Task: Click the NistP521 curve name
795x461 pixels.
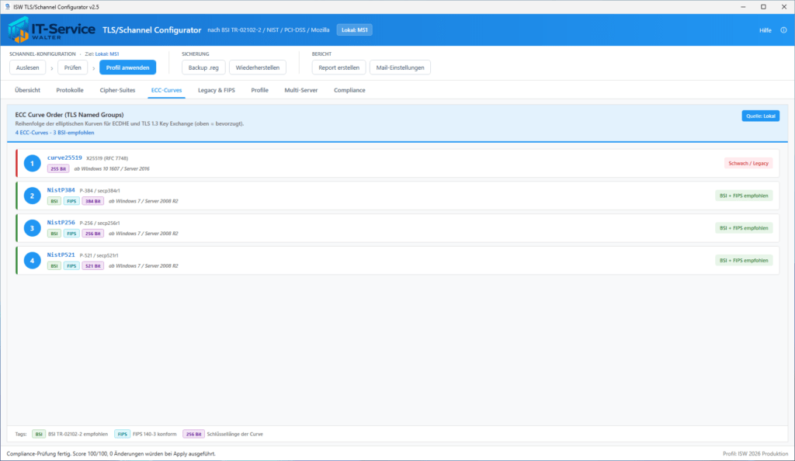Action: 61,255
